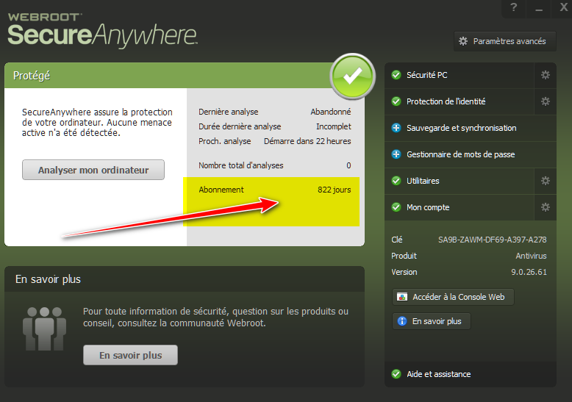Click blue plus icon of Gestionnaire de mots de passe

[x=396, y=154]
